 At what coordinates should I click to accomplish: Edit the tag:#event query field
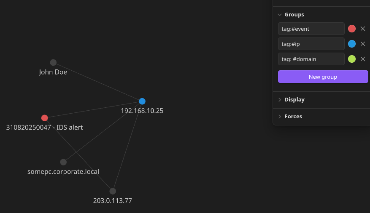tap(311, 29)
